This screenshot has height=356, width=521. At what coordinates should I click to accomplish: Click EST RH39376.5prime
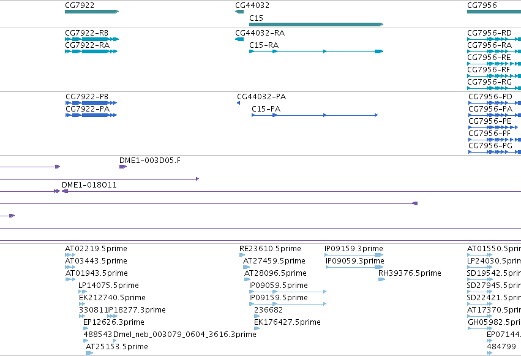pyautogui.click(x=410, y=273)
